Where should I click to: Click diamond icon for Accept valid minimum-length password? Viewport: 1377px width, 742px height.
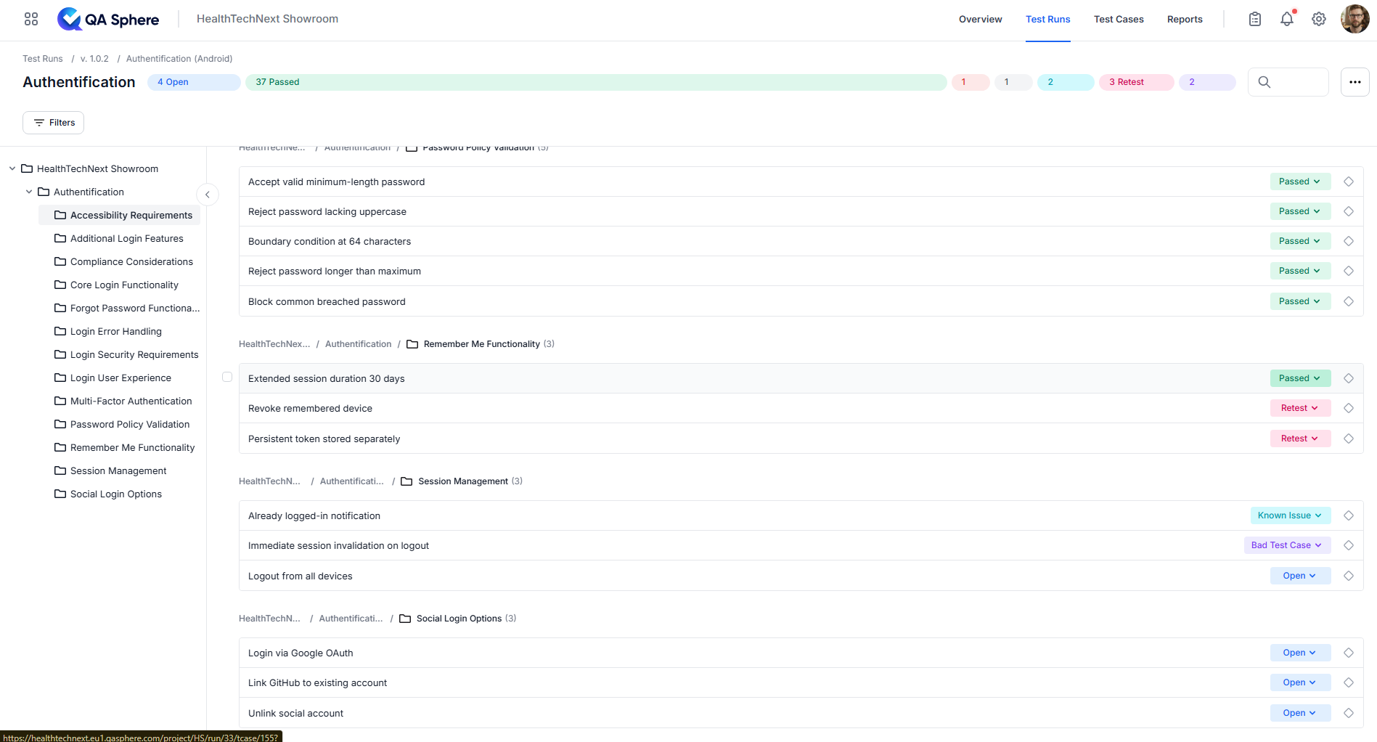(1349, 182)
